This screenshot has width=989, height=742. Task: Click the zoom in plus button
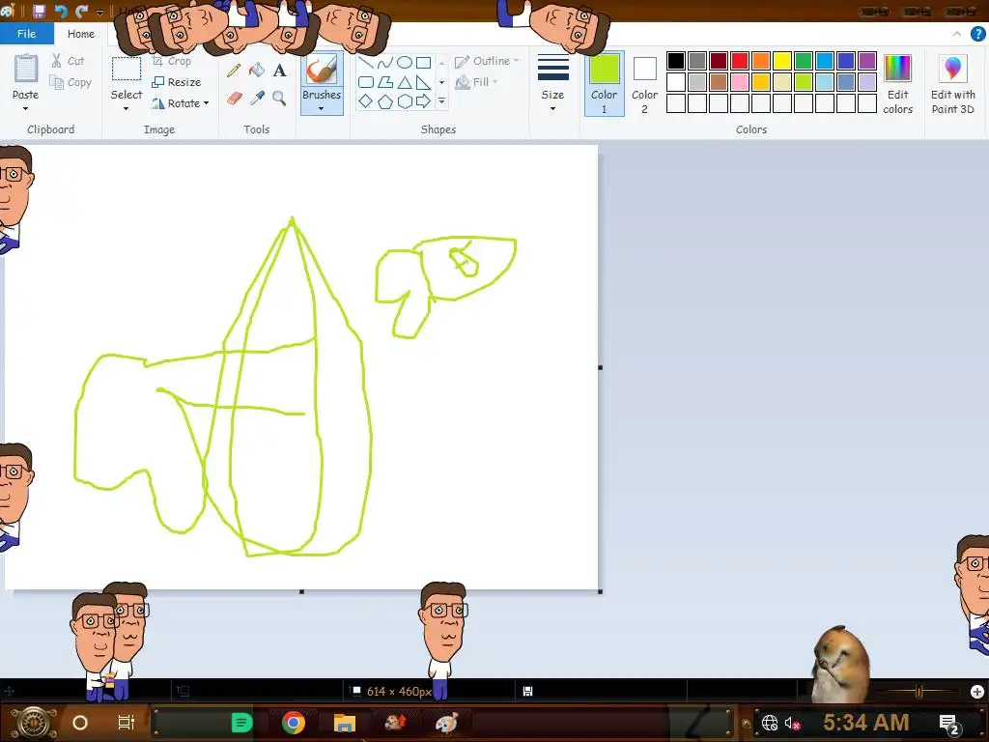[x=977, y=692]
